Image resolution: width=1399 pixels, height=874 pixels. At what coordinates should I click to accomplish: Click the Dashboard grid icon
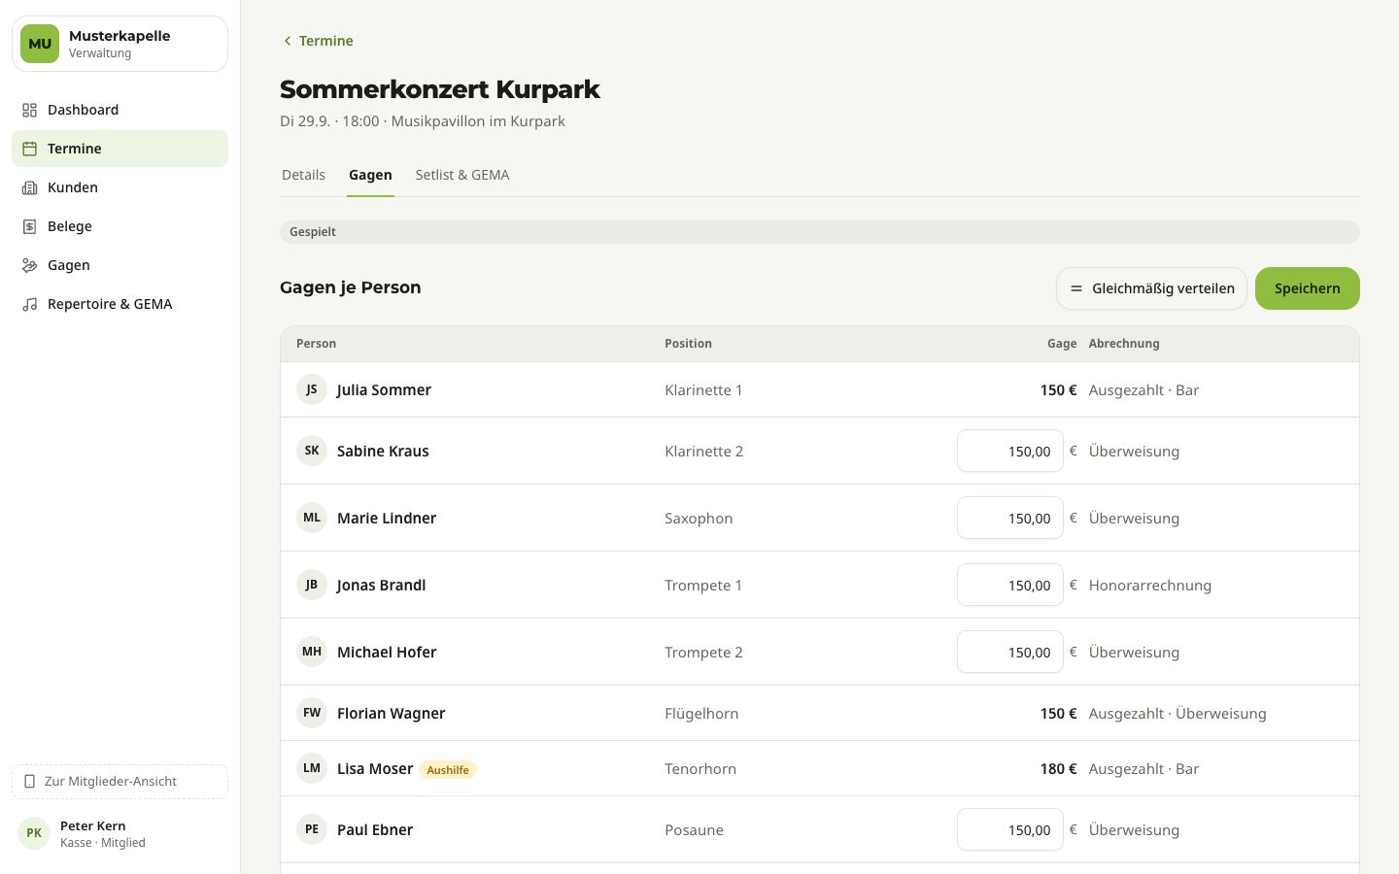(x=30, y=110)
